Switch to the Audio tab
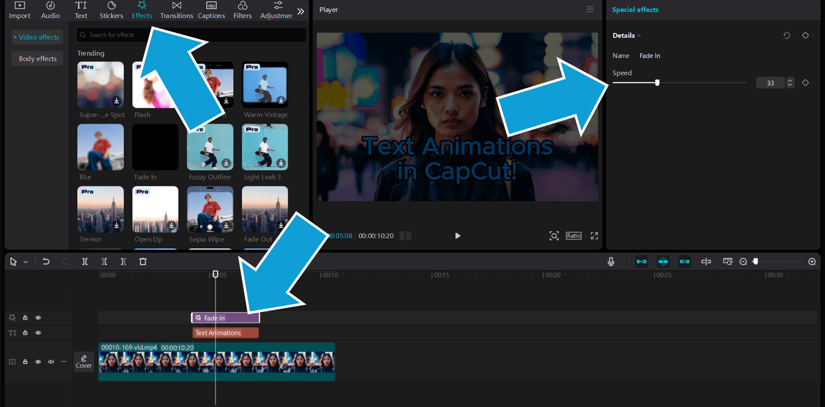 click(x=50, y=10)
